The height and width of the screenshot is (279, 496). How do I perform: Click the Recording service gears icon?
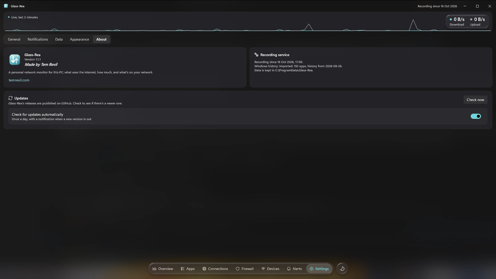click(256, 55)
